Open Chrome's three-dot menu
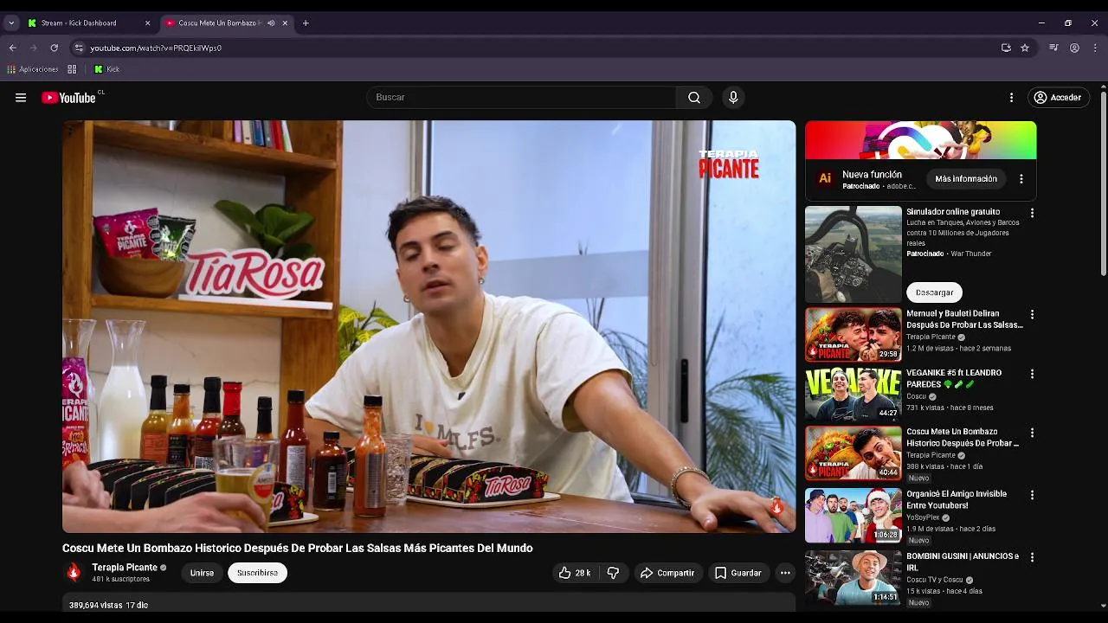 point(1095,48)
